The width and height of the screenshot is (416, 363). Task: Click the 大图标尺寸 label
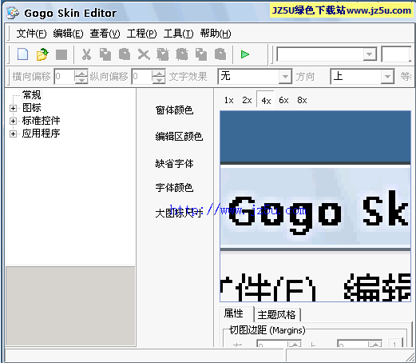(179, 213)
